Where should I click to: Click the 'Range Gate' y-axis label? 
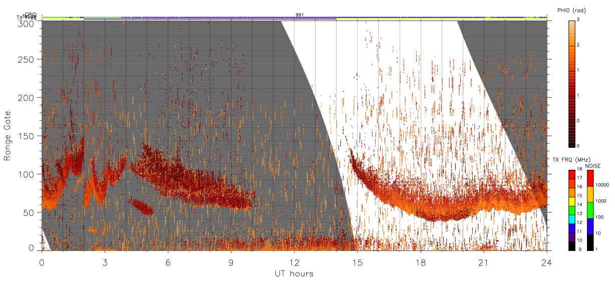tap(8, 136)
